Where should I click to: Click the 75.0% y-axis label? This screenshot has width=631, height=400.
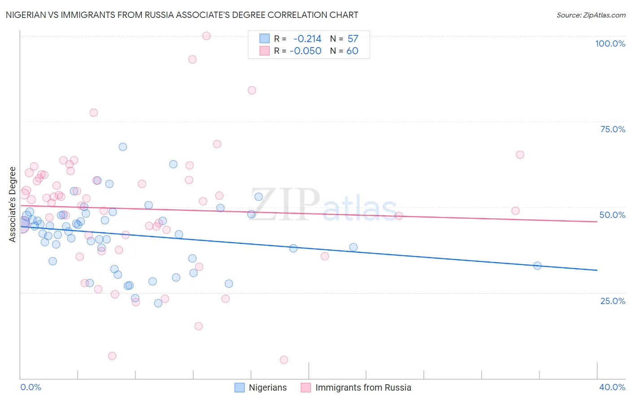[x=613, y=129]
